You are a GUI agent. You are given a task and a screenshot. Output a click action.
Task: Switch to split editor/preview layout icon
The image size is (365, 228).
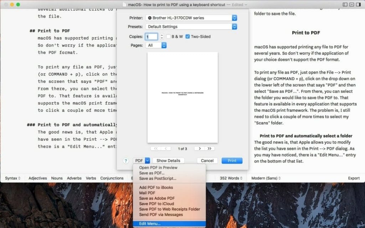point(351,5)
